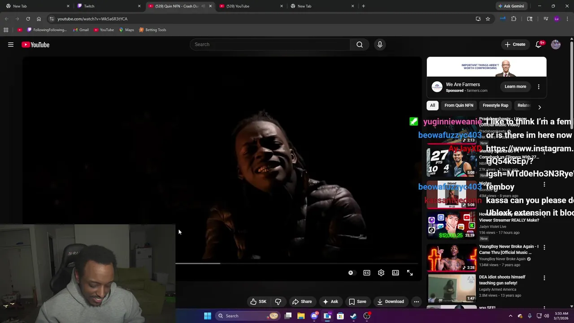574x323 pixels.
Task: Show hidden system tray icons chevron
Action: point(510,316)
